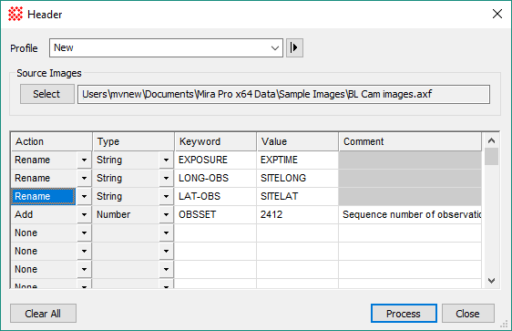
Task: Click the source images file path field
Action: pyautogui.click(x=283, y=95)
